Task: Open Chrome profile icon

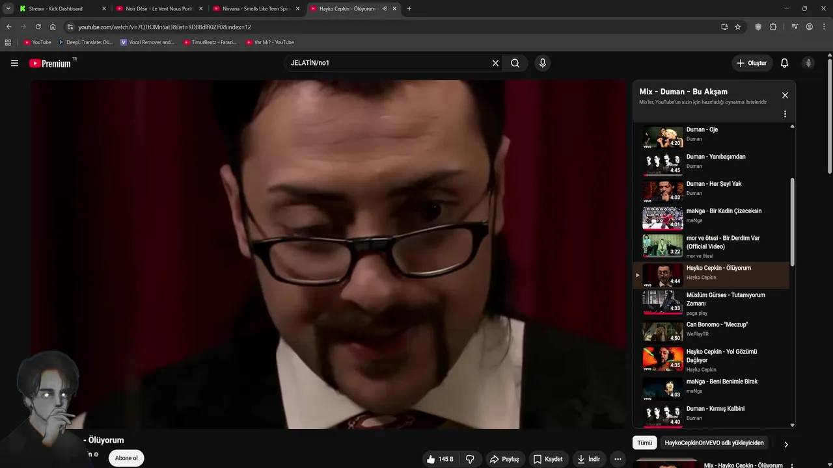Action: pos(809,27)
